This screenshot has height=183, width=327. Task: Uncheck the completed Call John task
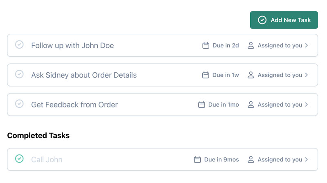19,158
